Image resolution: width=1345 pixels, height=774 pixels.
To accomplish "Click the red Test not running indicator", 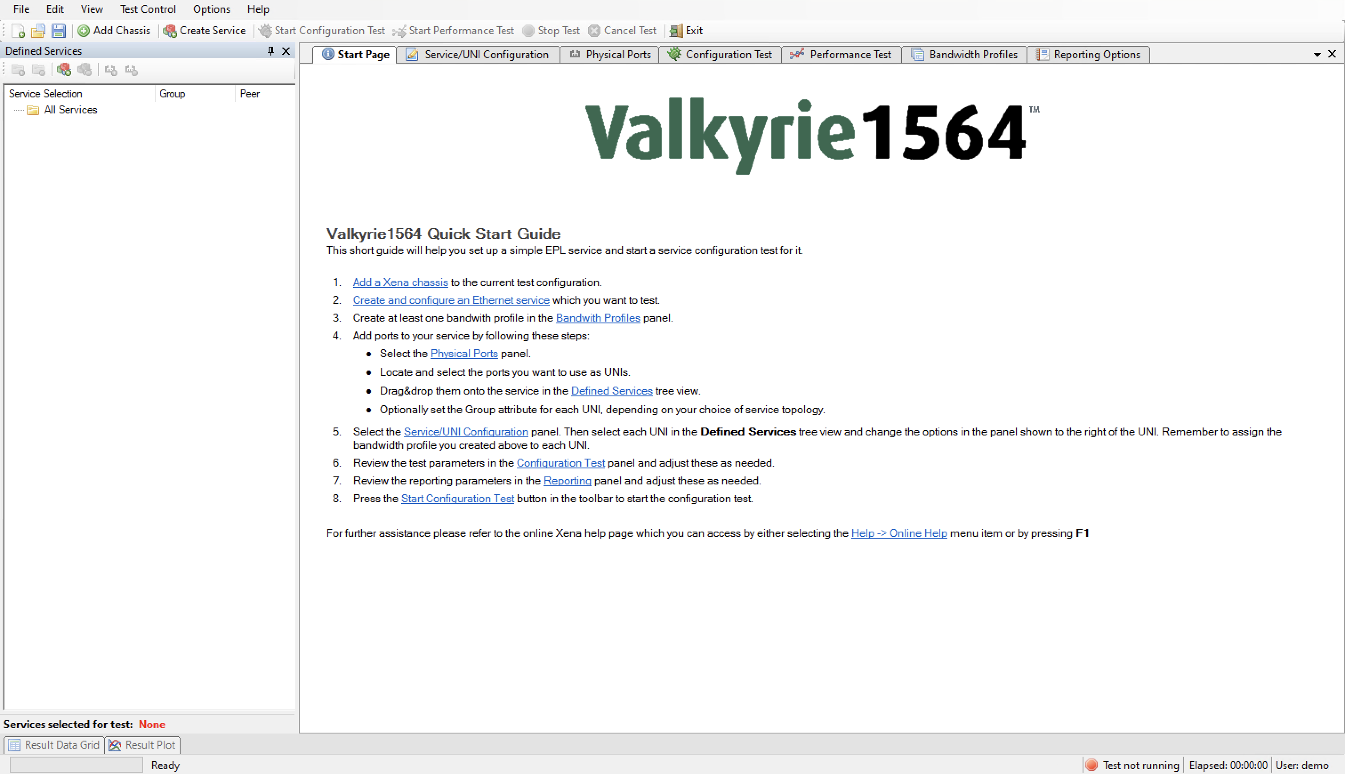I will click(1091, 765).
